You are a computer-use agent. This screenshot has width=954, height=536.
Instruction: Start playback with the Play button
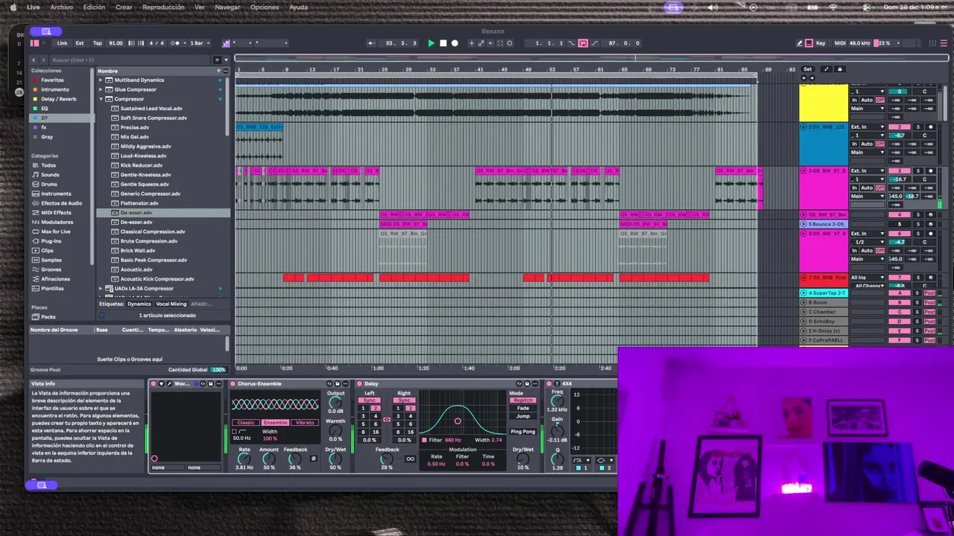click(x=432, y=43)
